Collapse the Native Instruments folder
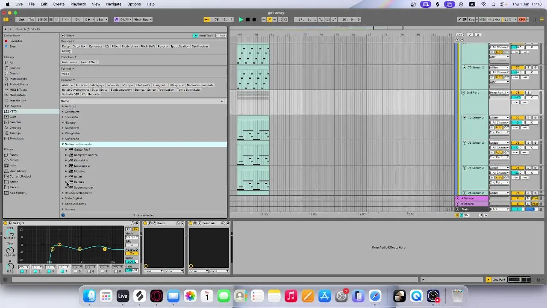 [62, 144]
